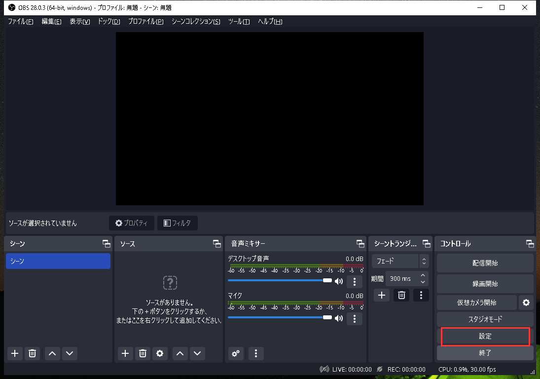Add a new scene with plus button
This screenshot has width=540, height=379.
click(15, 353)
